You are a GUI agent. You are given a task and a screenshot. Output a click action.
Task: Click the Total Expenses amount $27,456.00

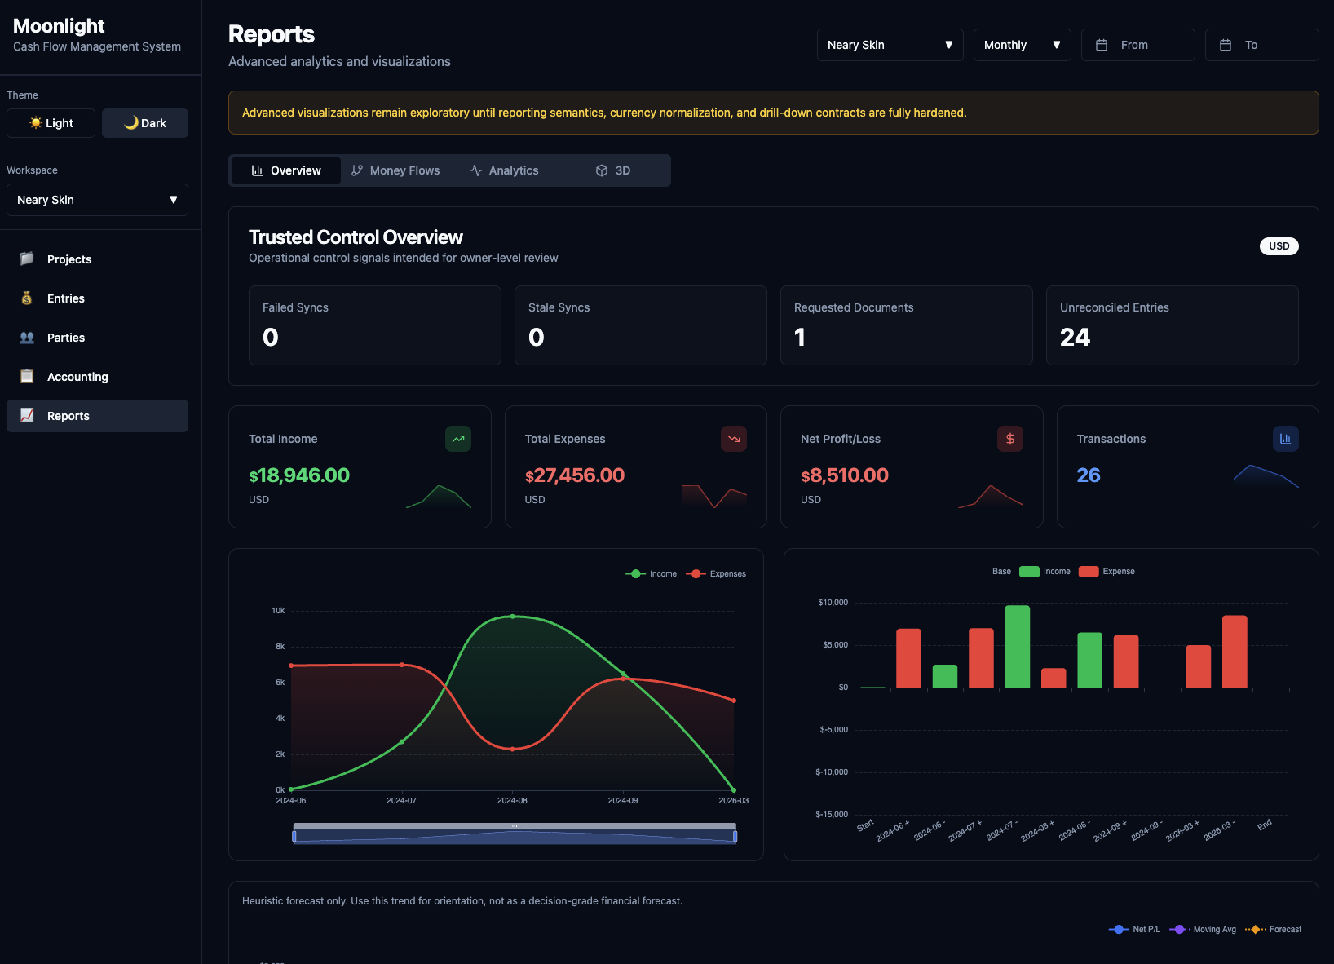[x=575, y=475]
